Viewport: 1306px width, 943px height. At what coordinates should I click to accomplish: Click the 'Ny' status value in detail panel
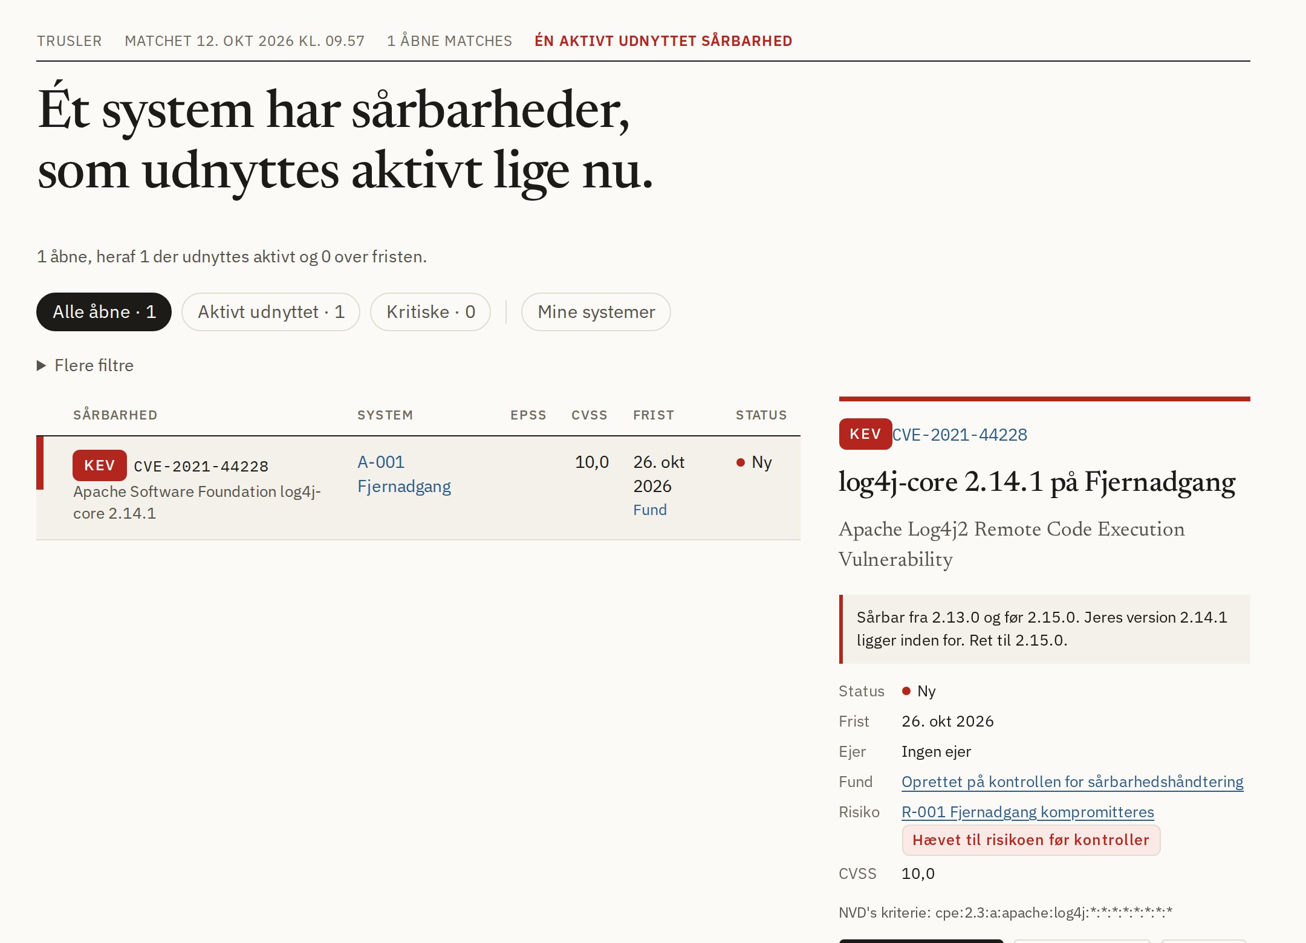(x=919, y=691)
